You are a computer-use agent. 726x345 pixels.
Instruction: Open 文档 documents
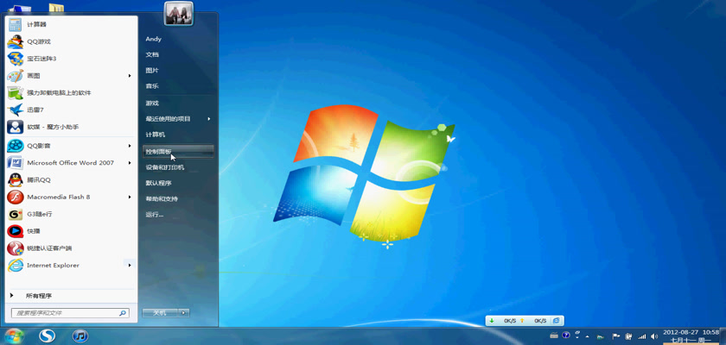point(152,54)
